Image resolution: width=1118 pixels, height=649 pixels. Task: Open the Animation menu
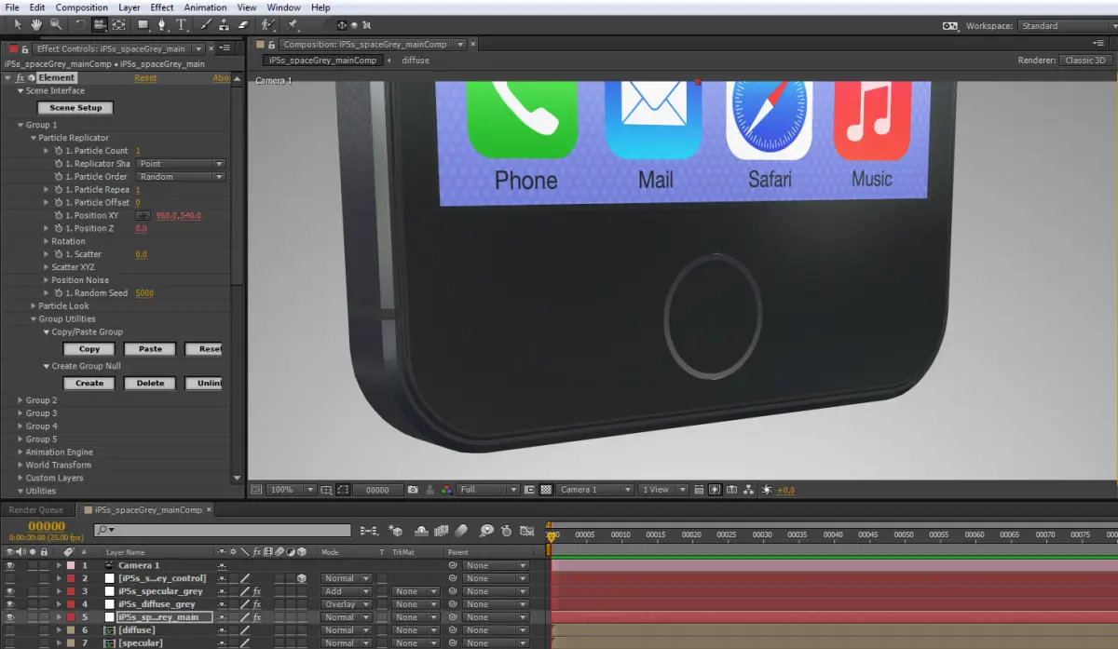(x=205, y=7)
